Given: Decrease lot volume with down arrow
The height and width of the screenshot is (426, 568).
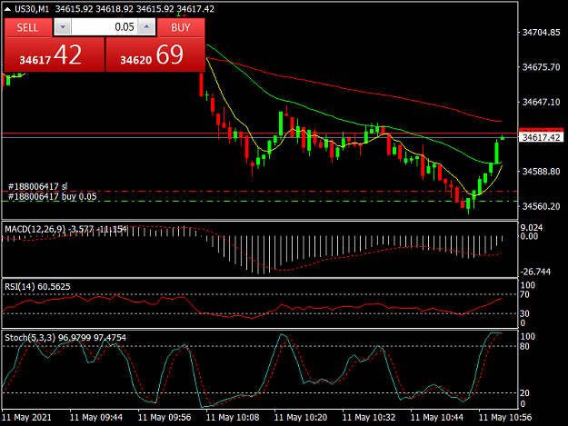Looking at the screenshot, I should (x=63, y=27).
